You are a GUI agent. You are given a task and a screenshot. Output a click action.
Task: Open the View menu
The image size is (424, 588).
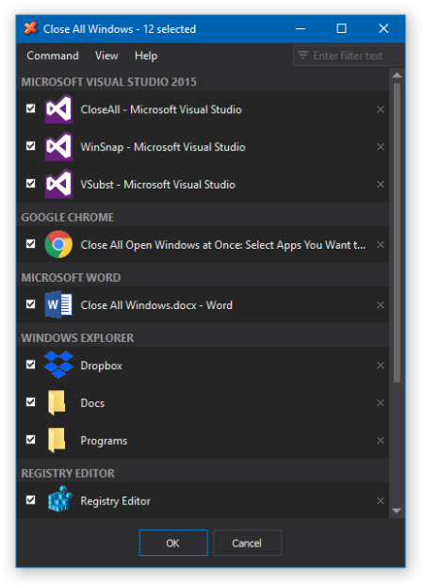click(106, 56)
